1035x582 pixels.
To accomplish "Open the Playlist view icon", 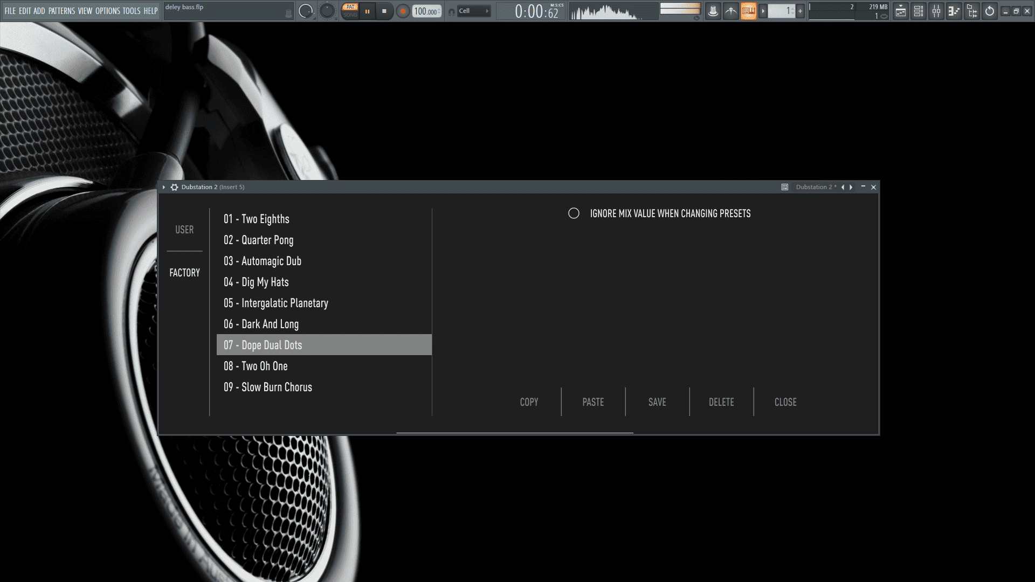I will click(901, 11).
